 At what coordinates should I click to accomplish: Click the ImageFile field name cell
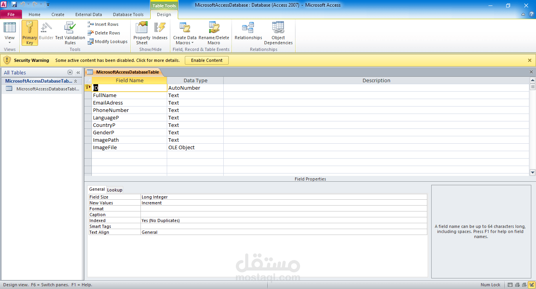tap(129, 148)
